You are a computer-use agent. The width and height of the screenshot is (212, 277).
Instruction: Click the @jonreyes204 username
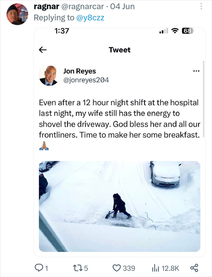pyautogui.click(x=84, y=81)
